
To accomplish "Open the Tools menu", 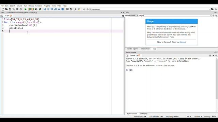I will click(x=53, y=6).
